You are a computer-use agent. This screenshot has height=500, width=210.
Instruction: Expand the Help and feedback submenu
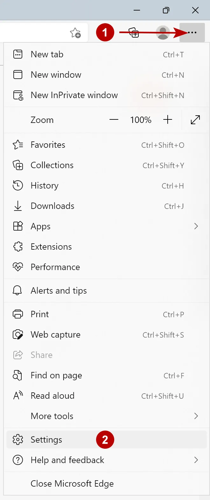tap(196, 460)
